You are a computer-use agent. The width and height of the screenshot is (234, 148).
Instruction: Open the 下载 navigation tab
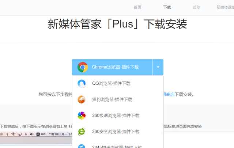[x=167, y=7]
